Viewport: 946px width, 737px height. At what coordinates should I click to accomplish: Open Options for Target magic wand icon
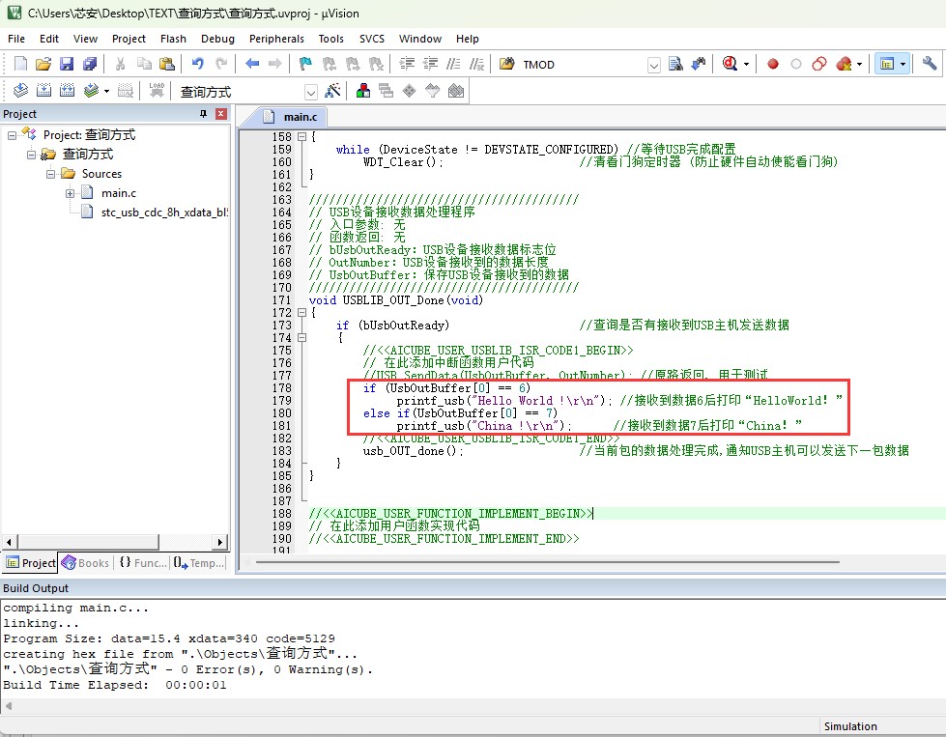(332, 91)
